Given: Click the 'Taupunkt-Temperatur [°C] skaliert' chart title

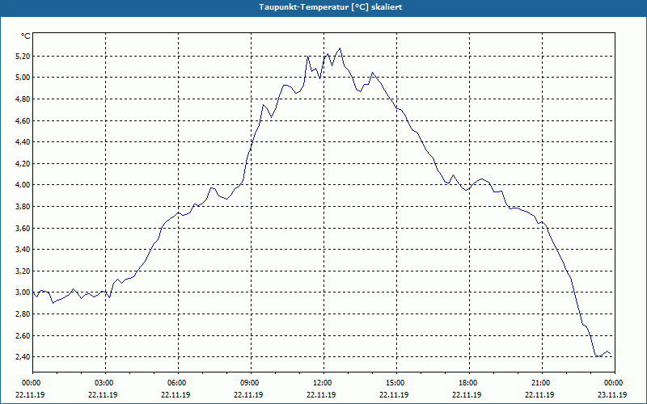Looking at the screenshot, I should (x=331, y=7).
